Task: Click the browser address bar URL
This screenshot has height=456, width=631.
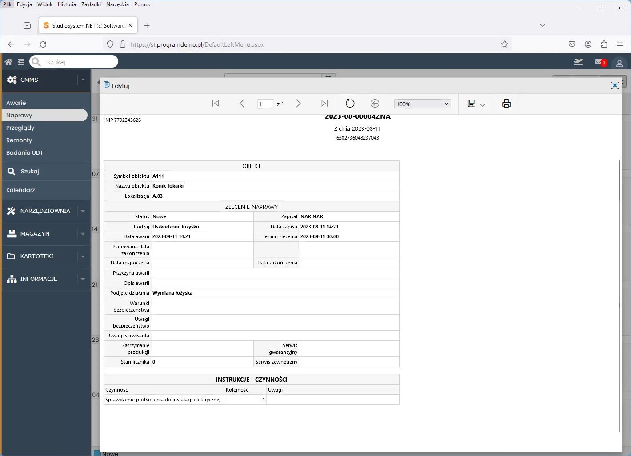Action: tap(197, 44)
